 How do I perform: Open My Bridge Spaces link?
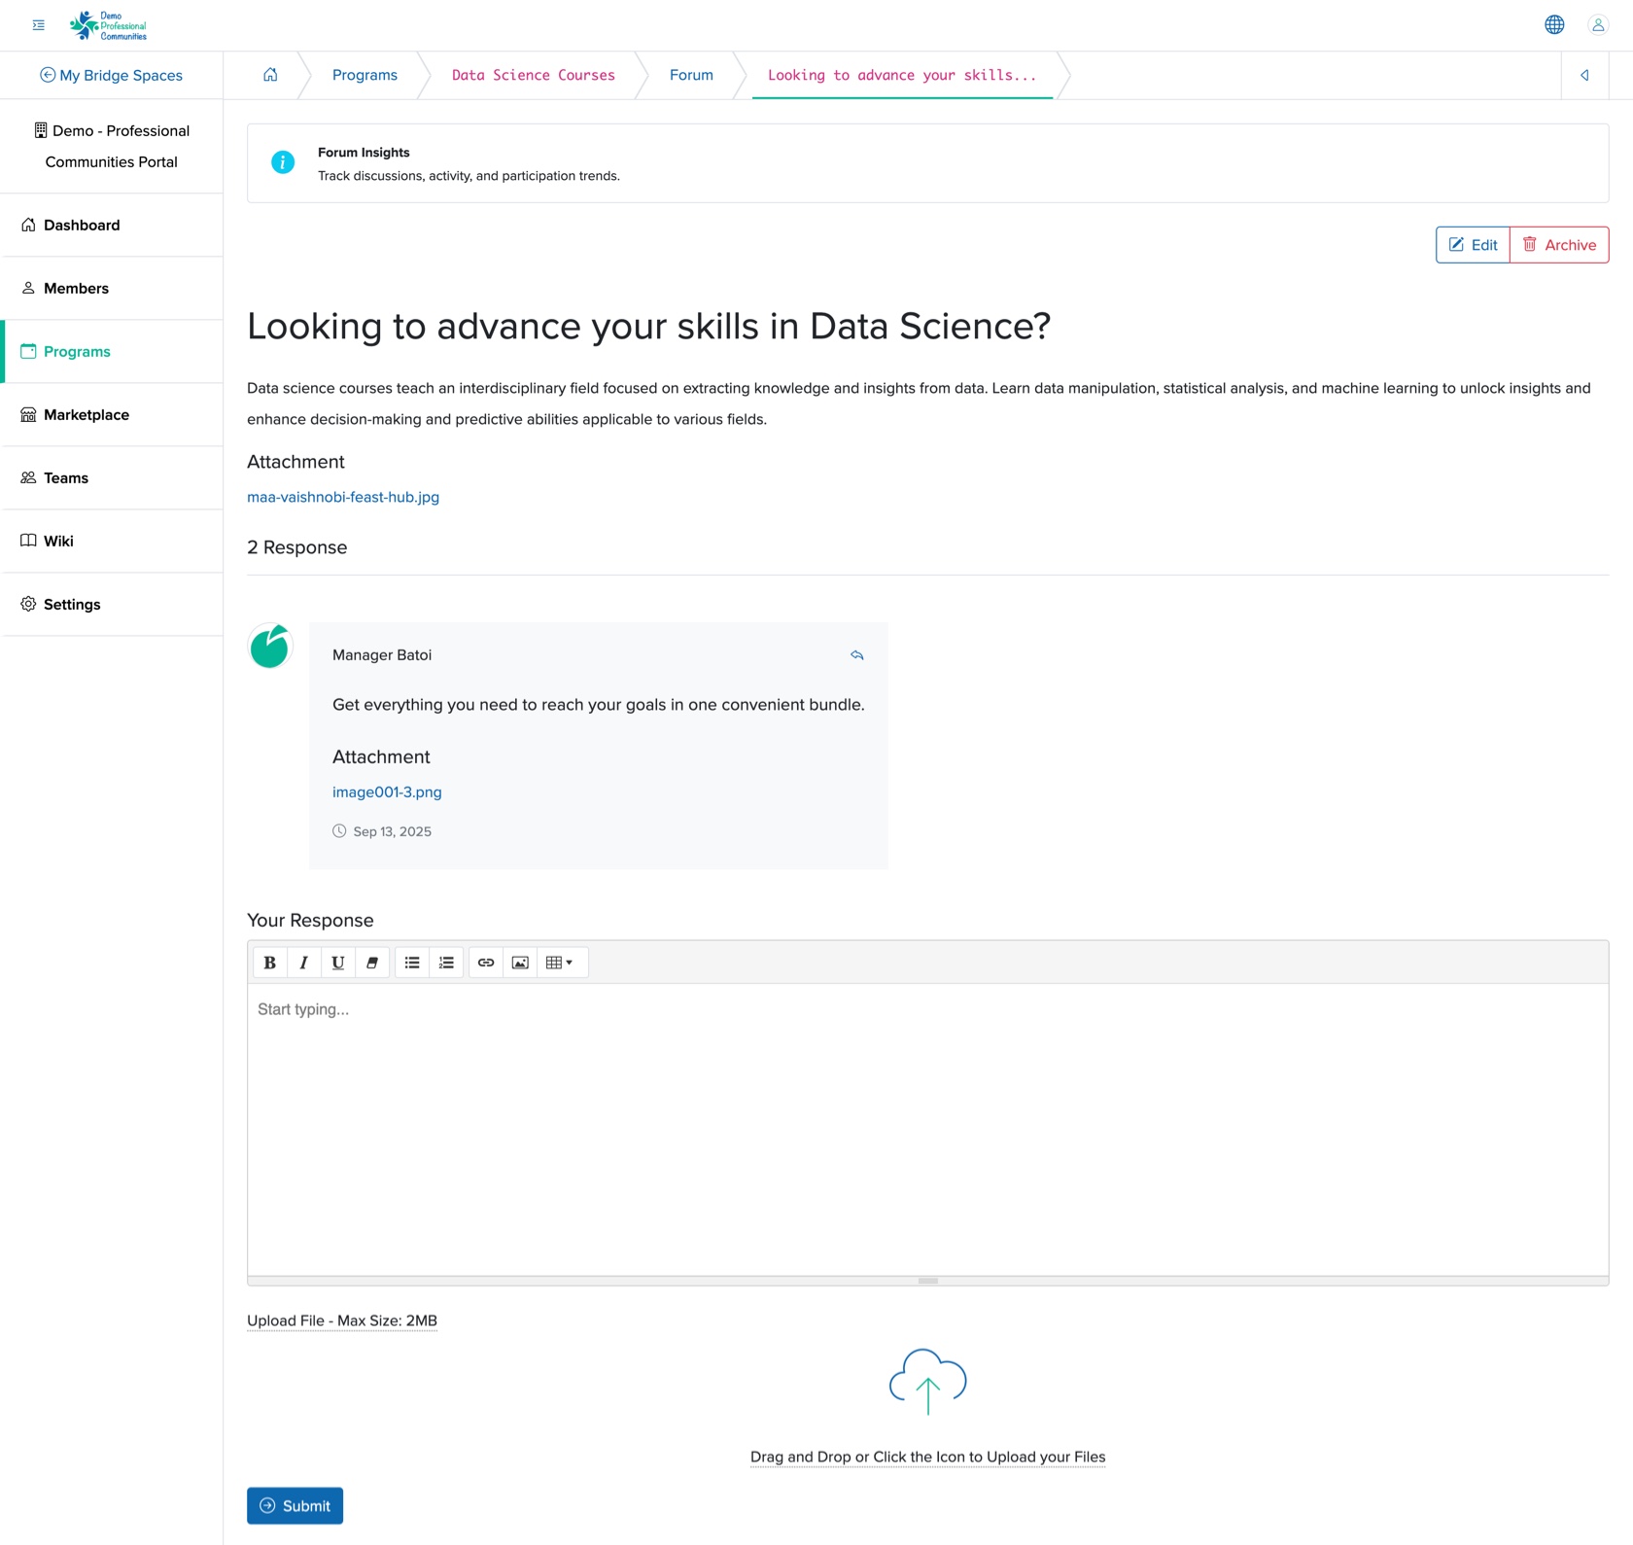point(111,75)
